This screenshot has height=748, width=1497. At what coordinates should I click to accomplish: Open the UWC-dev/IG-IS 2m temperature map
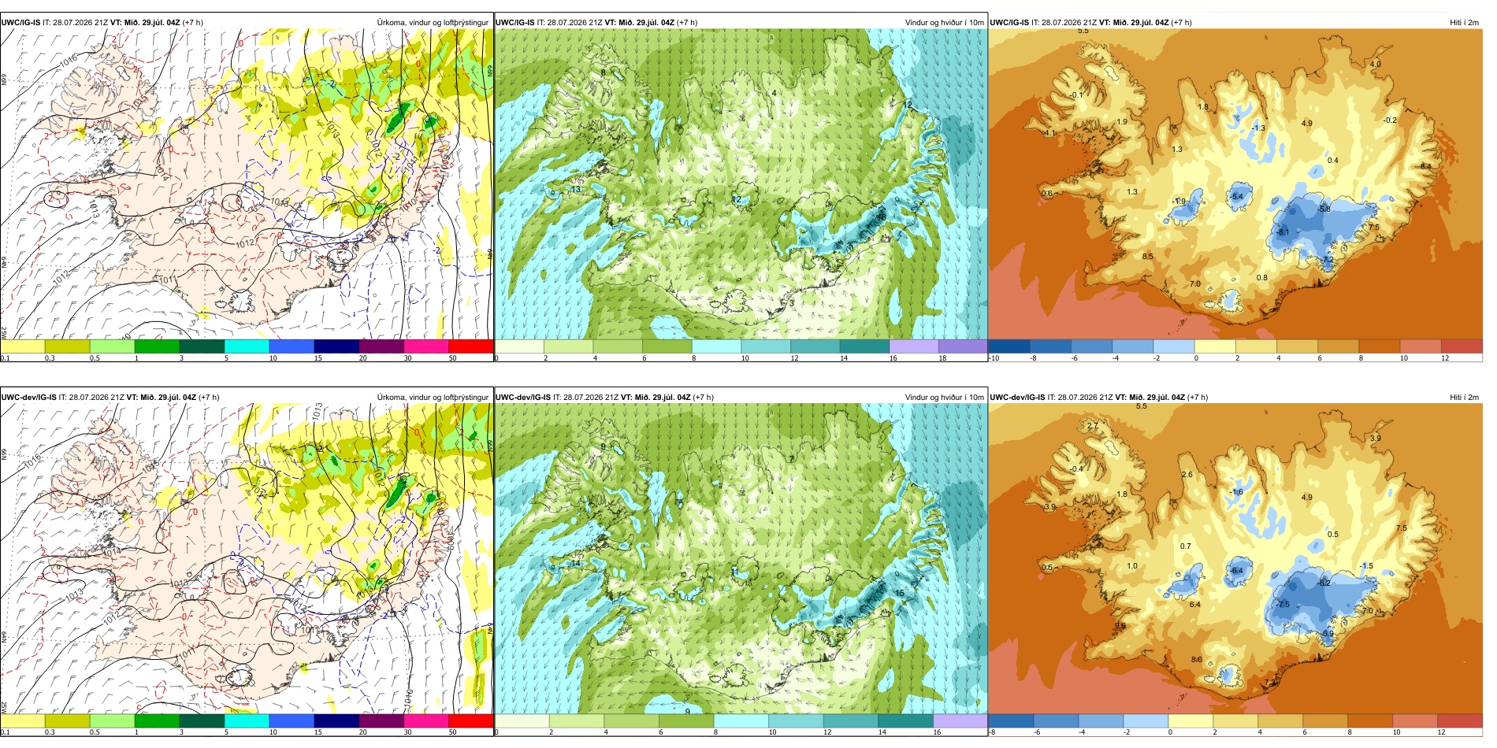[1235, 559]
